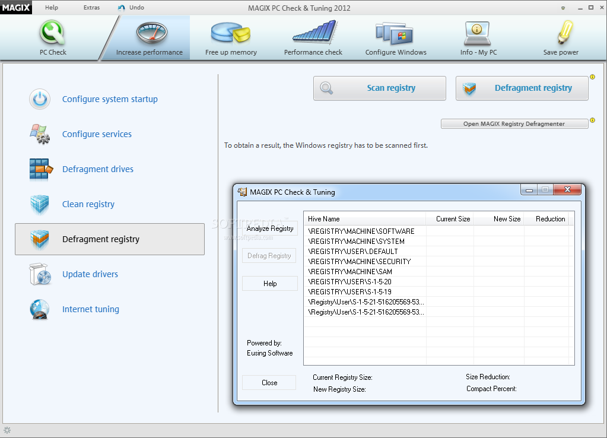
Task: Click the settings gear in status bar
Action: 7,430
